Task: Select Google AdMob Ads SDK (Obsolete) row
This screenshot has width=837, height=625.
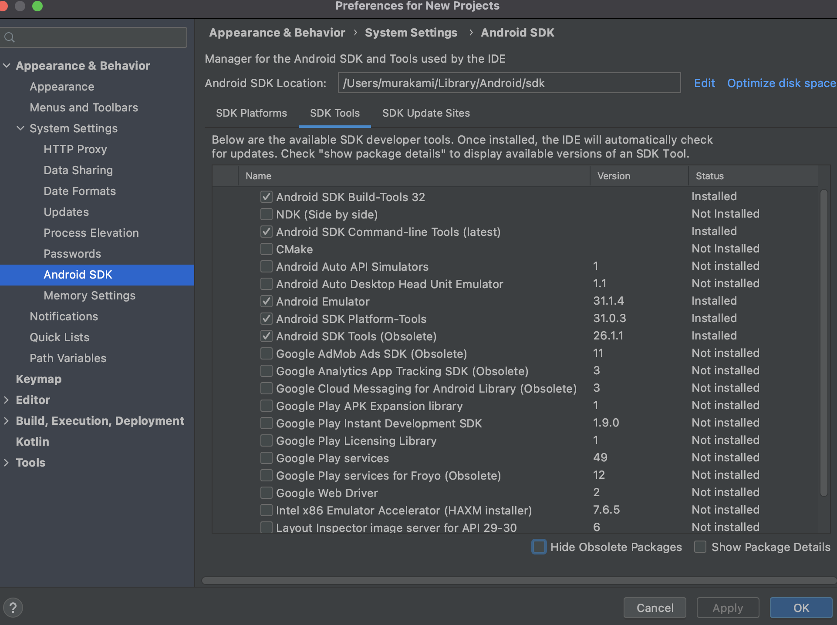Action: 515,353
